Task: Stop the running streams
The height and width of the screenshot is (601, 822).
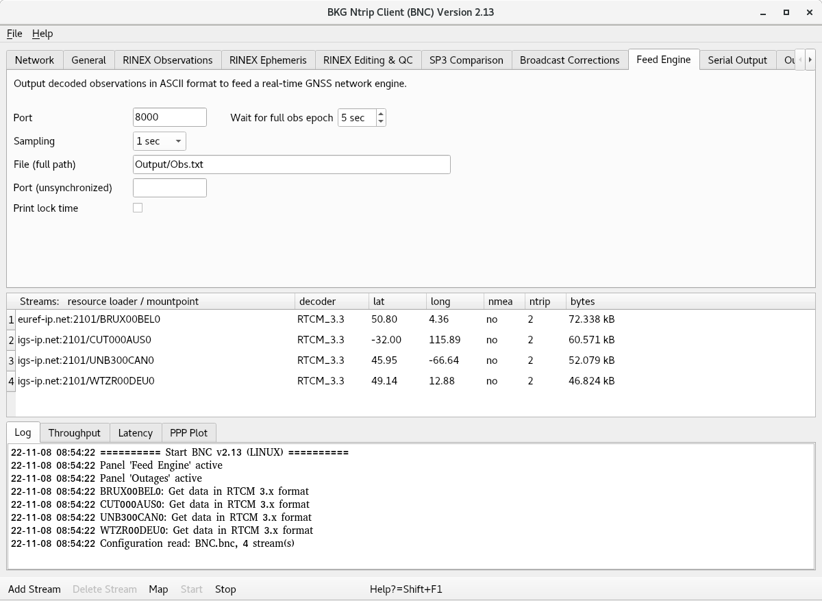Action: point(225,589)
